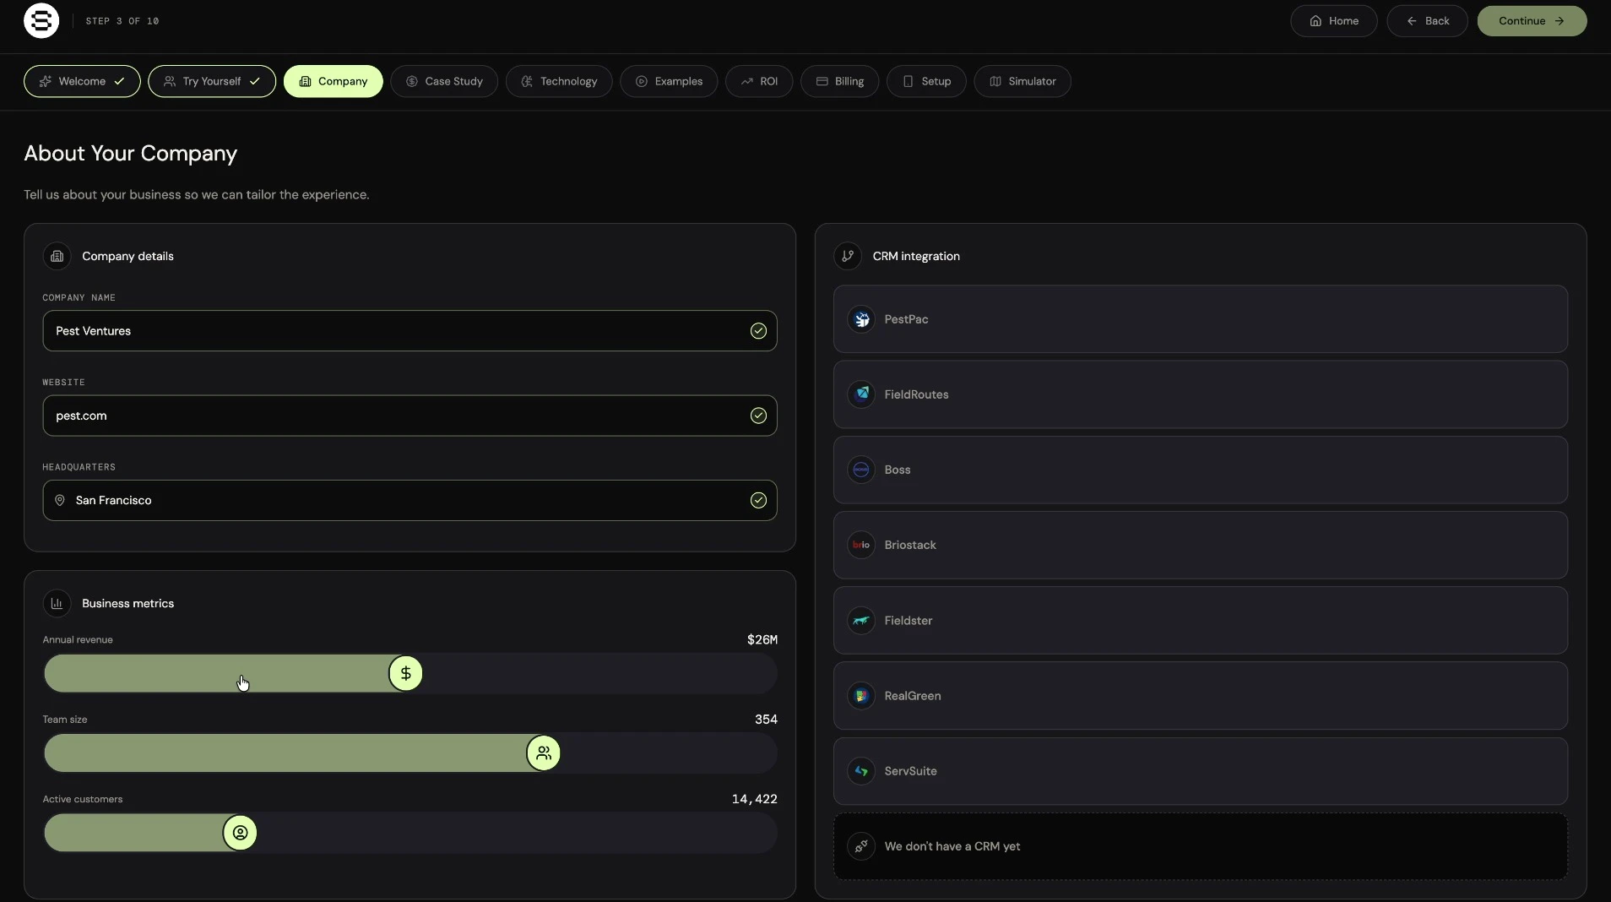The width and height of the screenshot is (1611, 902).
Task: Go to the Technology tab
Action: [559, 81]
